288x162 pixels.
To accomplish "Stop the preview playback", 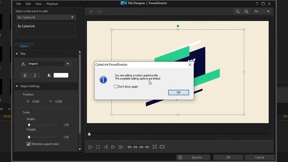I will coord(98,147).
